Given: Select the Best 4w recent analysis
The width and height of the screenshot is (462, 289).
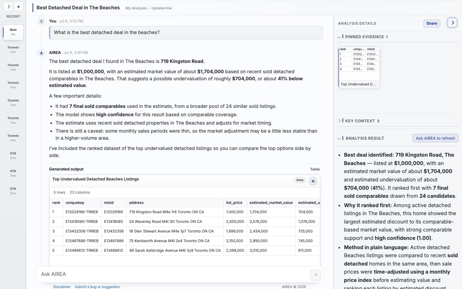Looking at the screenshot, I should (x=13, y=32).
